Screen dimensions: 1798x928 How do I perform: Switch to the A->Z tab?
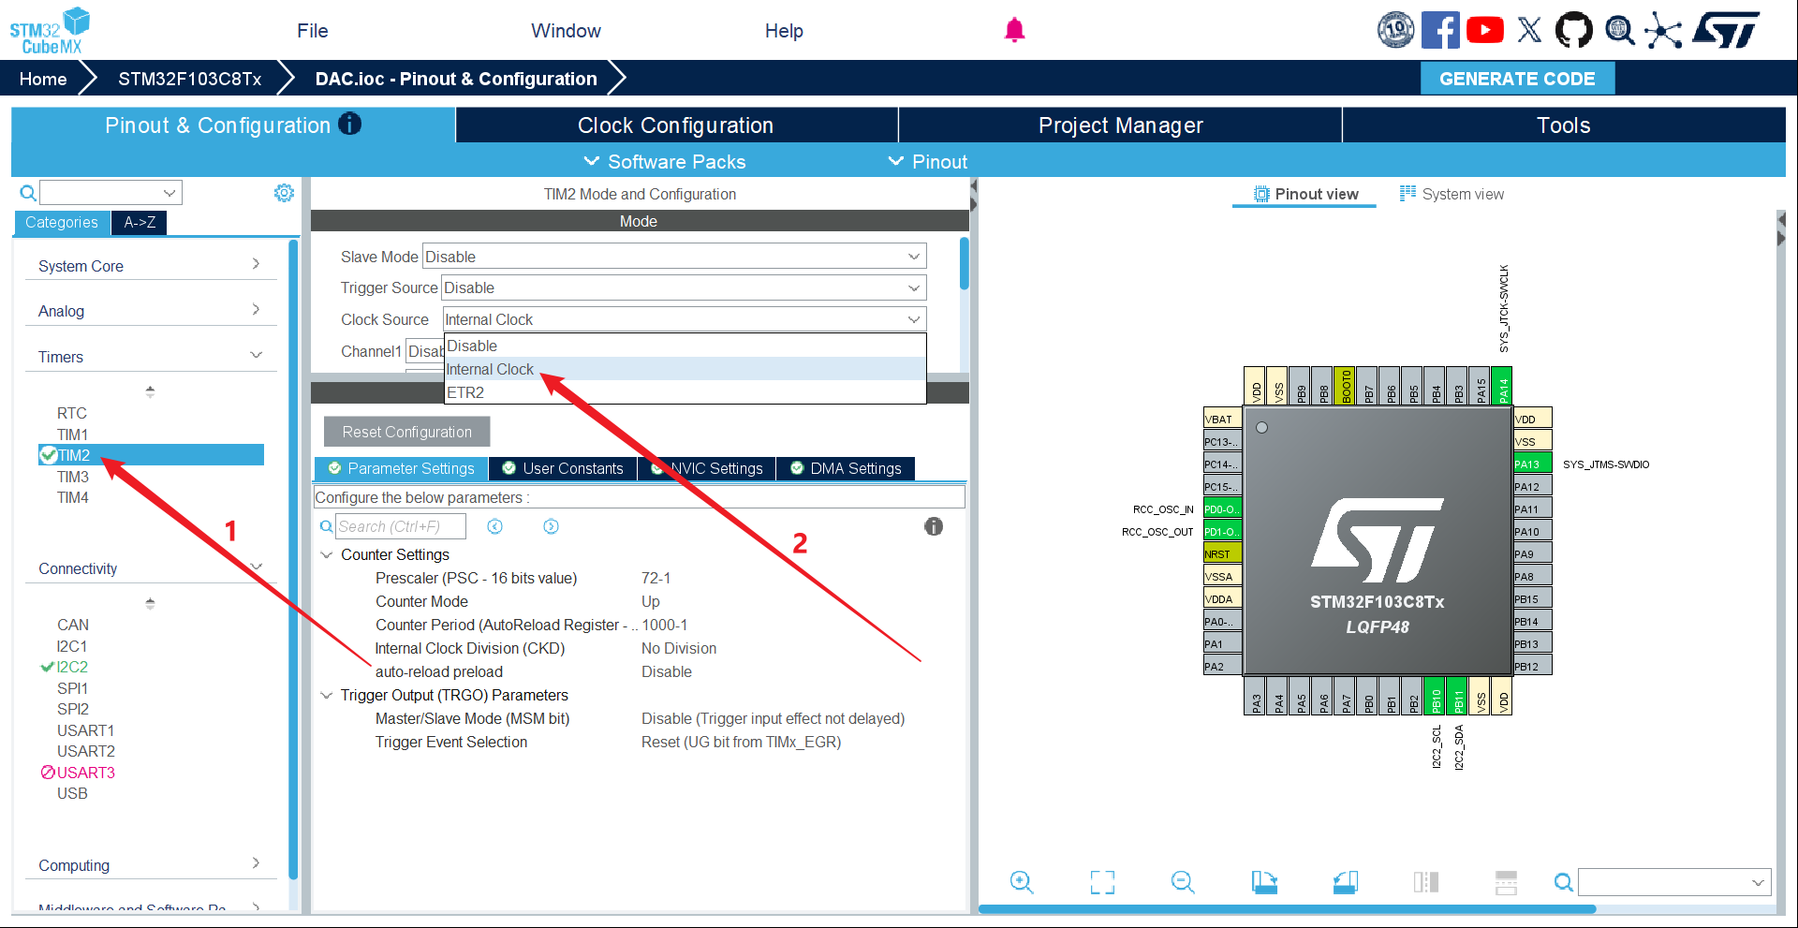click(x=140, y=222)
